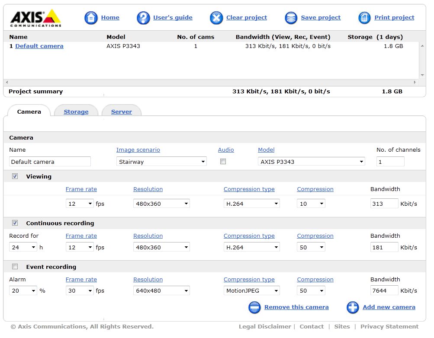Viewport: 434px width, 338px height.
Task: Switch to the Storage tab
Action: click(x=76, y=112)
